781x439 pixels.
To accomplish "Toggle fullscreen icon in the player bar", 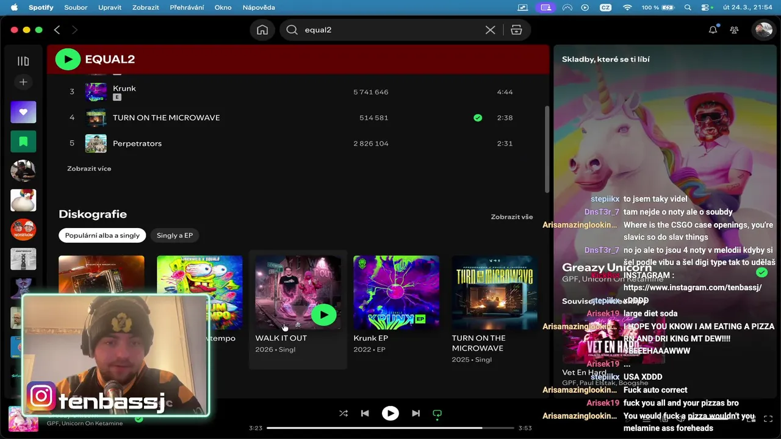I will [768, 419].
